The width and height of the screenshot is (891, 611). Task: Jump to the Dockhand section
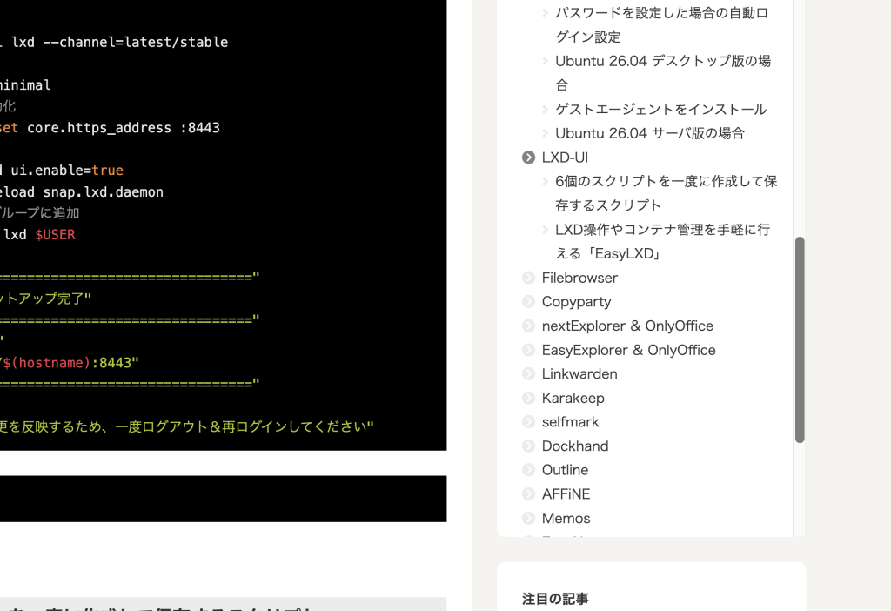(575, 446)
